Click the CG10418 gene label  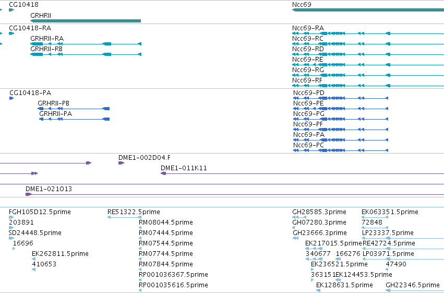click(x=24, y=5)
